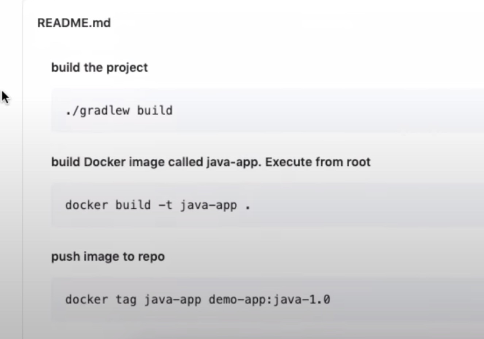Click the 'build the project' heading
Screen dimensions: 484x339
[99, 68]
